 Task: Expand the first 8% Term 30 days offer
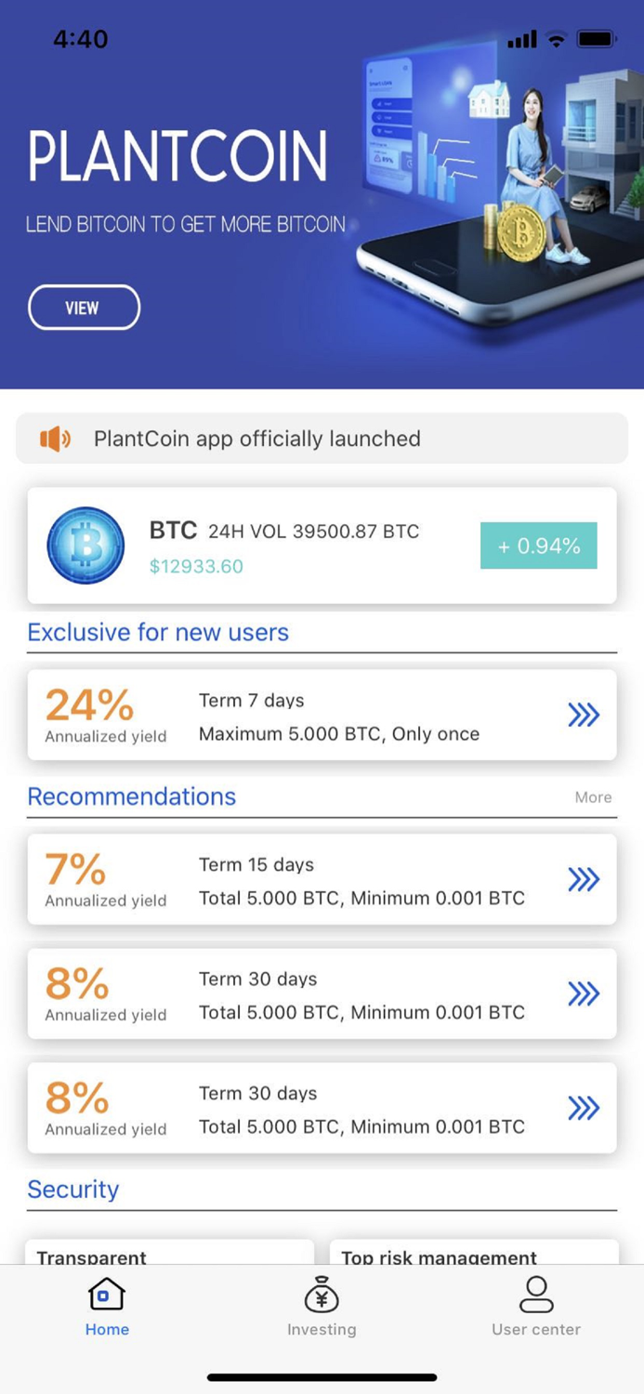click(x=585, y=993)
